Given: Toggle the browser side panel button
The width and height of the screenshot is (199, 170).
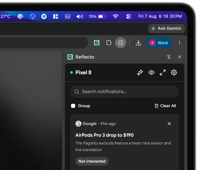Looking at the screenshot, I should coord(121,43).
